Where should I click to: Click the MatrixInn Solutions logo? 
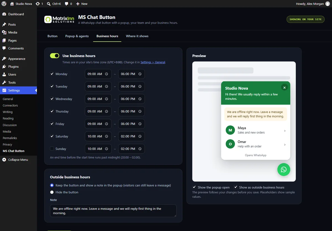(x=59, y=19)
